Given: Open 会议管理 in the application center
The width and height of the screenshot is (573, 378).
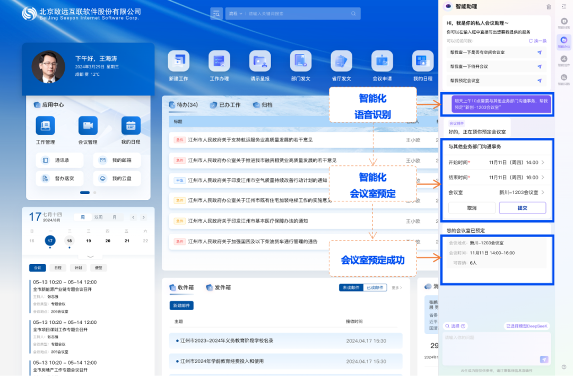Looking at the screenshot, I should point(88,126).
